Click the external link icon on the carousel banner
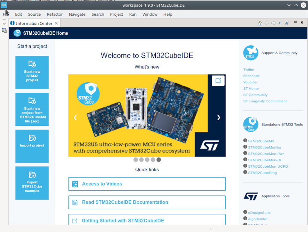308x232 pixels. (218, 81)
